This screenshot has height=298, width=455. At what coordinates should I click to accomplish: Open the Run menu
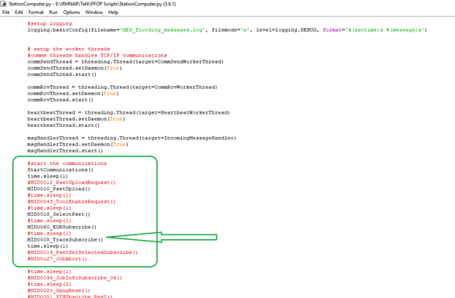[53, 12]
